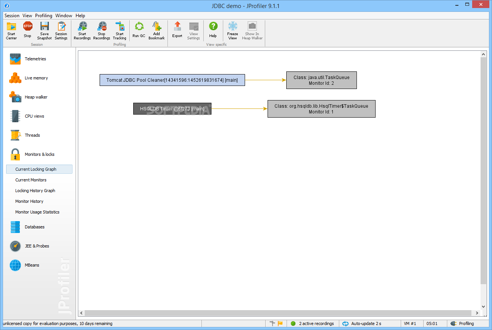This screenshot has width=492, height=330.
Task: Select the HSQLDB Timer thread node
Action: (x=172, y=108)
